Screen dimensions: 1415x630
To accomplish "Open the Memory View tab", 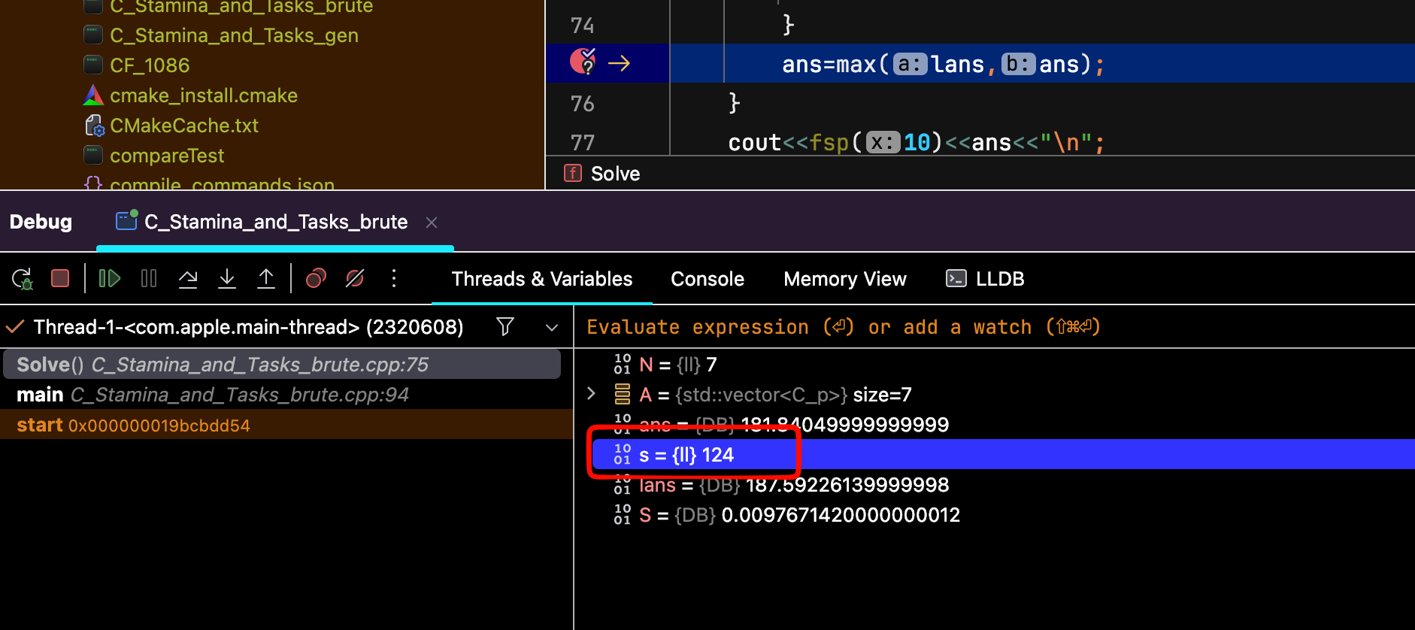I will pyautogui.click(x=844, y=279).
